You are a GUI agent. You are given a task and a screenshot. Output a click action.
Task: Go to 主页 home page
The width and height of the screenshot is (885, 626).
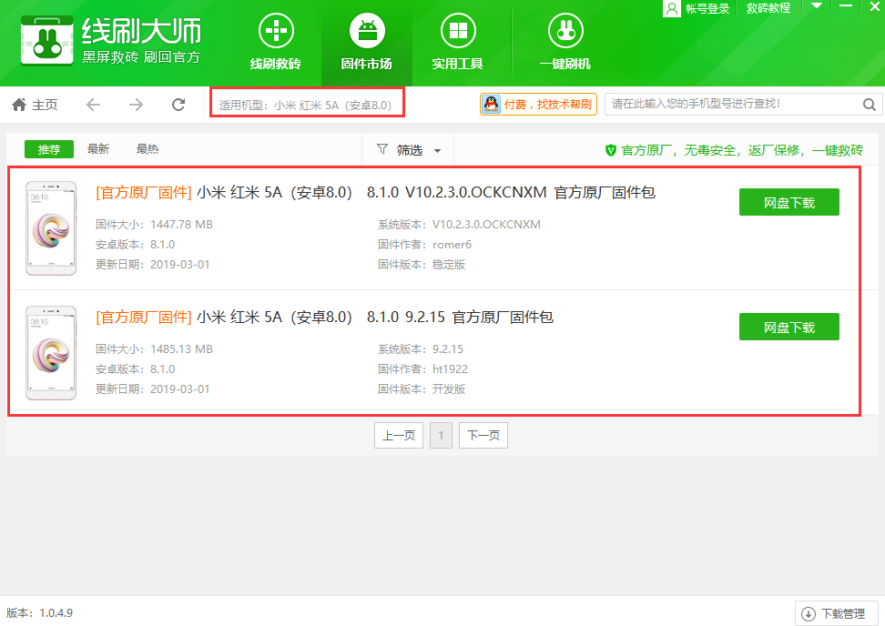pyautogui.click(x=35, y=105)
